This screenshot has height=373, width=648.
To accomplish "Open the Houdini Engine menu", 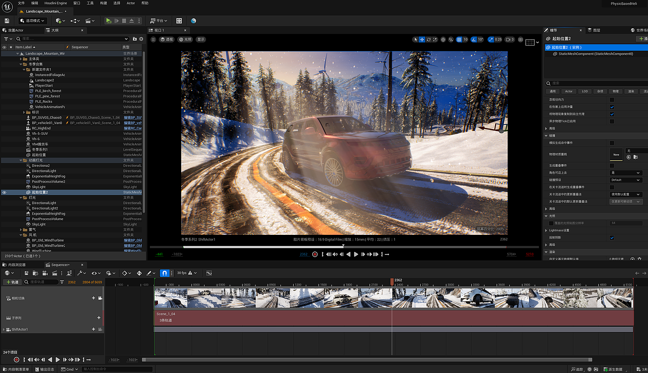I will [x=56, y=3].
